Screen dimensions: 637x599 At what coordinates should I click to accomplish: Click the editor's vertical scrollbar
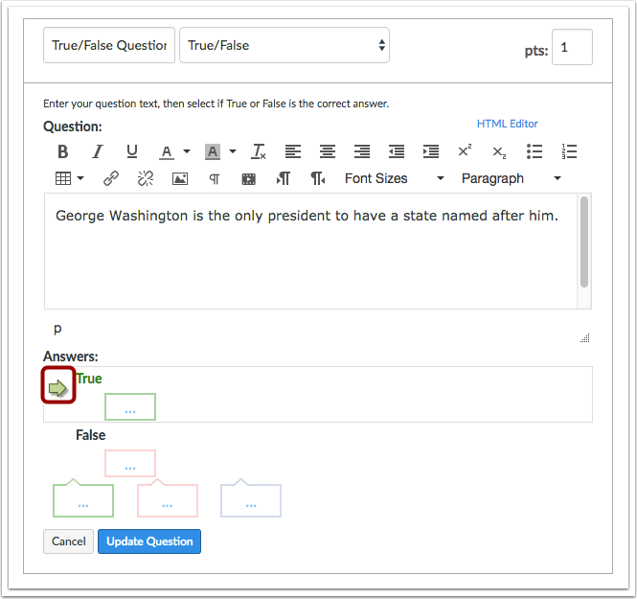[584, 242]
